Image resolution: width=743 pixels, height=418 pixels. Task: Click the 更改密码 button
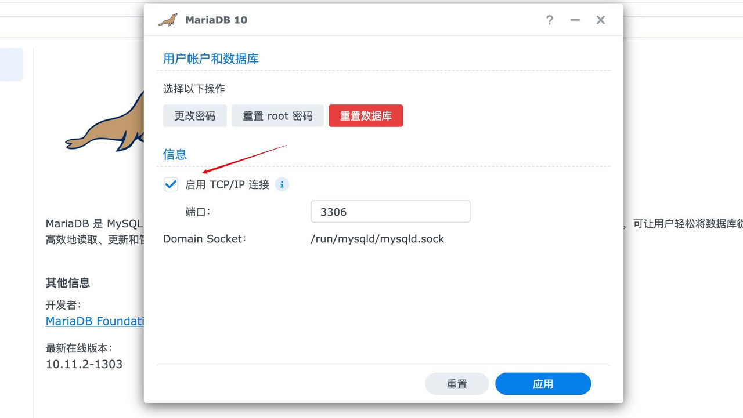point(194,116)
